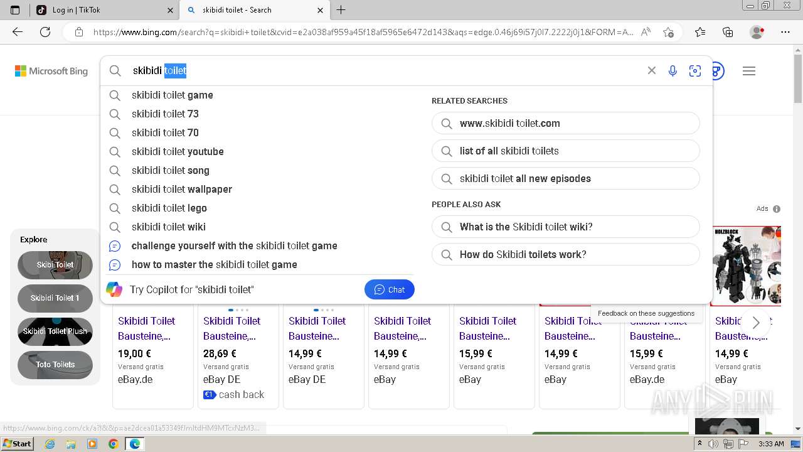Open Explore item Skibidi Toilet 1
803x452 pixels.
55,298
